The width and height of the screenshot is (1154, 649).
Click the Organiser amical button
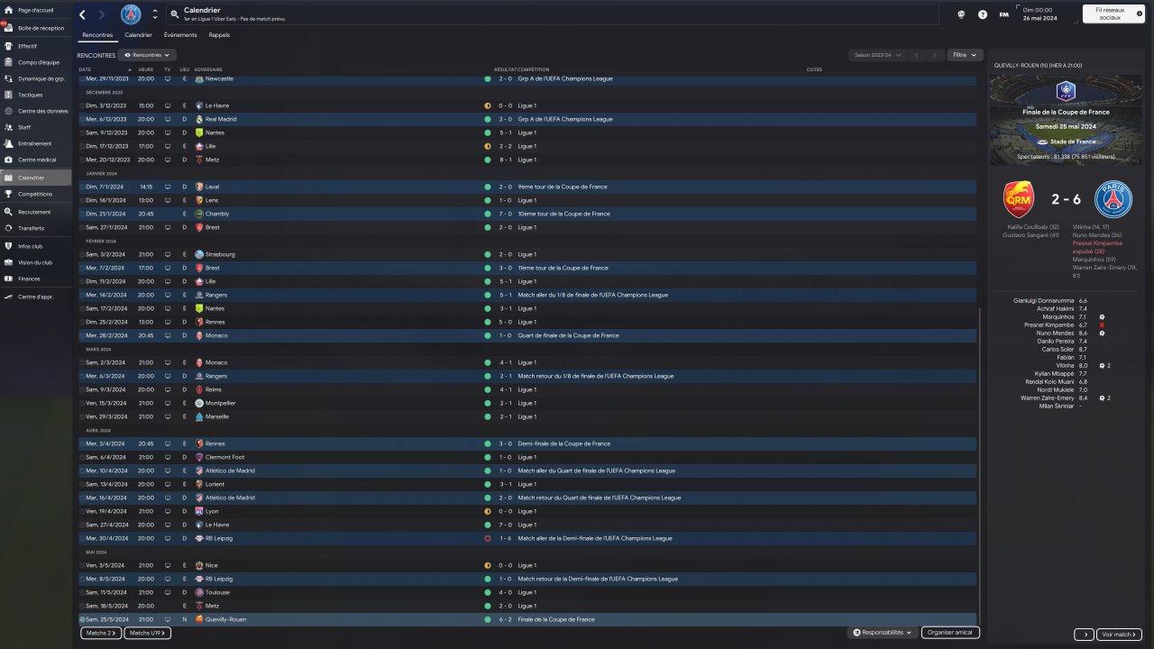pyautogui.click(x=950, y=633)
